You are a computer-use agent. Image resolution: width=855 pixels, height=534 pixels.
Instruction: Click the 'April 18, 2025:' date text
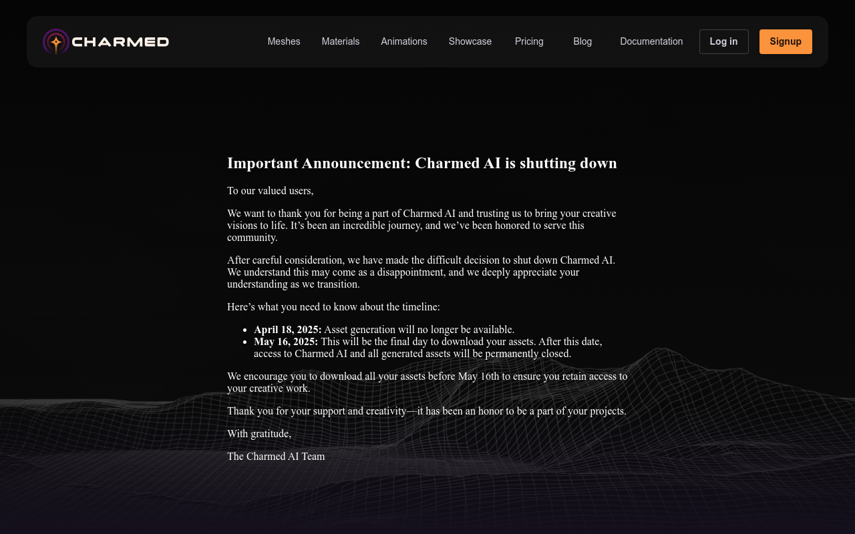click(x=288, y=330)
